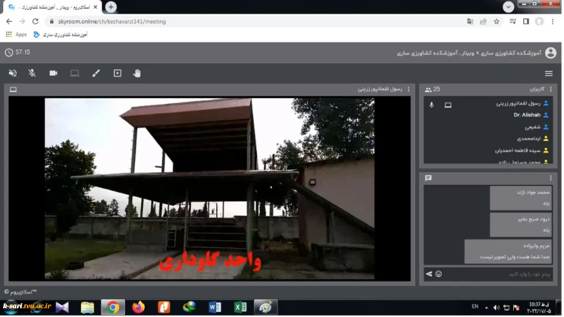Click the chat message درود صبح بخیر
This screenshot has height=317, width=564.
tap(521, 224)
